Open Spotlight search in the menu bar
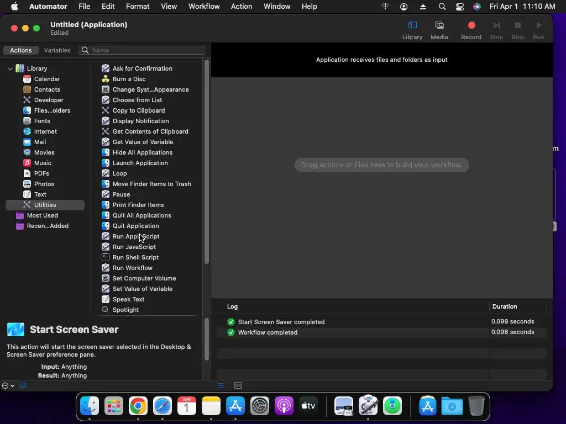Screen dimensions: 566x424 (x=442, y=7)
